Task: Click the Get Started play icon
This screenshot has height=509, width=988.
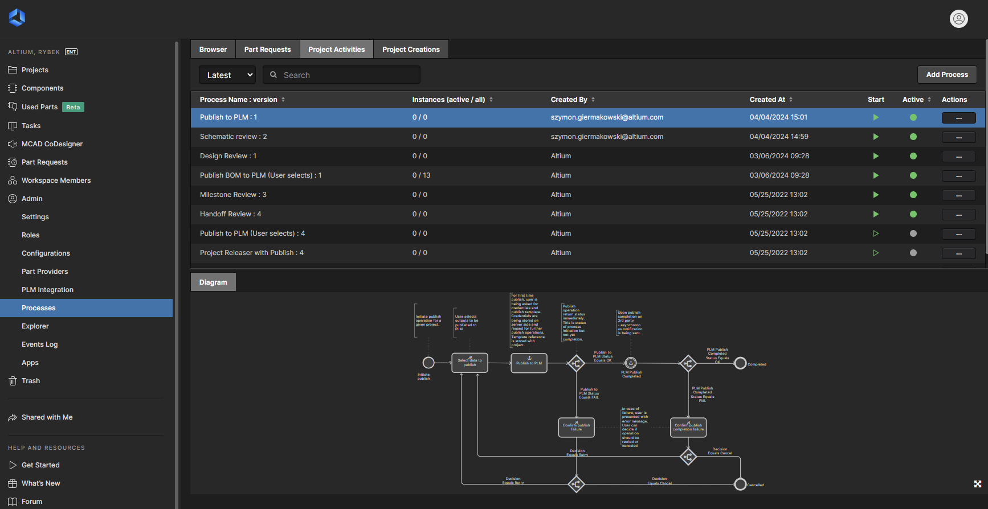Action: point(13,465)
